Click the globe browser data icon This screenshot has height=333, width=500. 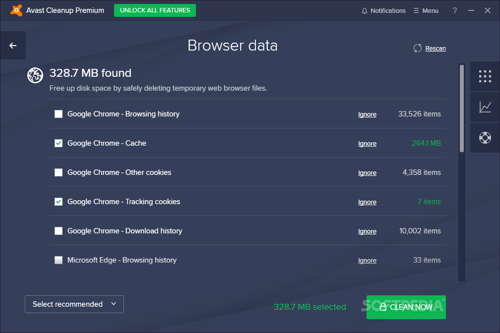point(35,75)
